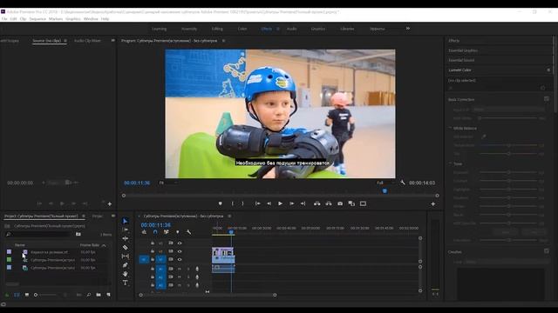Click the Extract button

click(x=329, y=203)
